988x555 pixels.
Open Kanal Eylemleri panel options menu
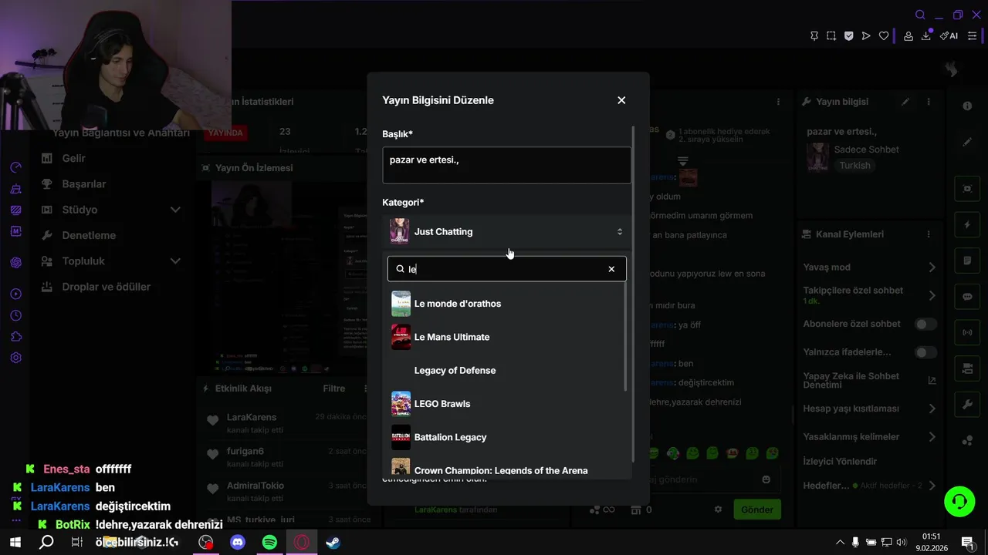tap(929, 234)
